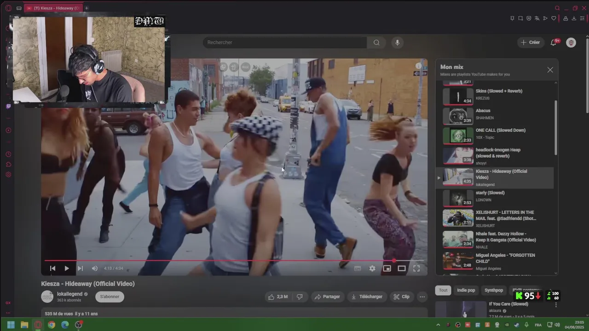Screen dimensions: 589x331
Task: Like the video (2,3 M)
Action: pyautogui.click(x=278, y=297)
